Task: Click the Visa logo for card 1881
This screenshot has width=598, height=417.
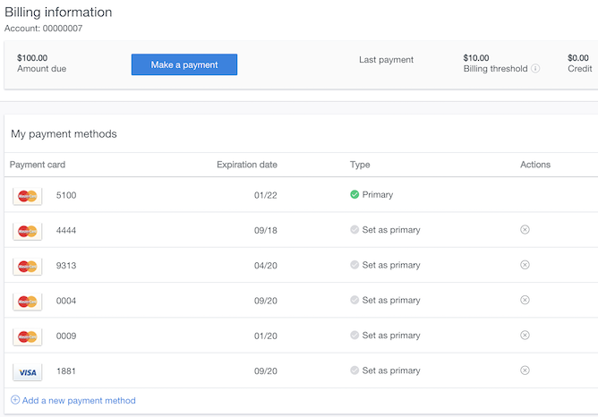Action: 27,371
